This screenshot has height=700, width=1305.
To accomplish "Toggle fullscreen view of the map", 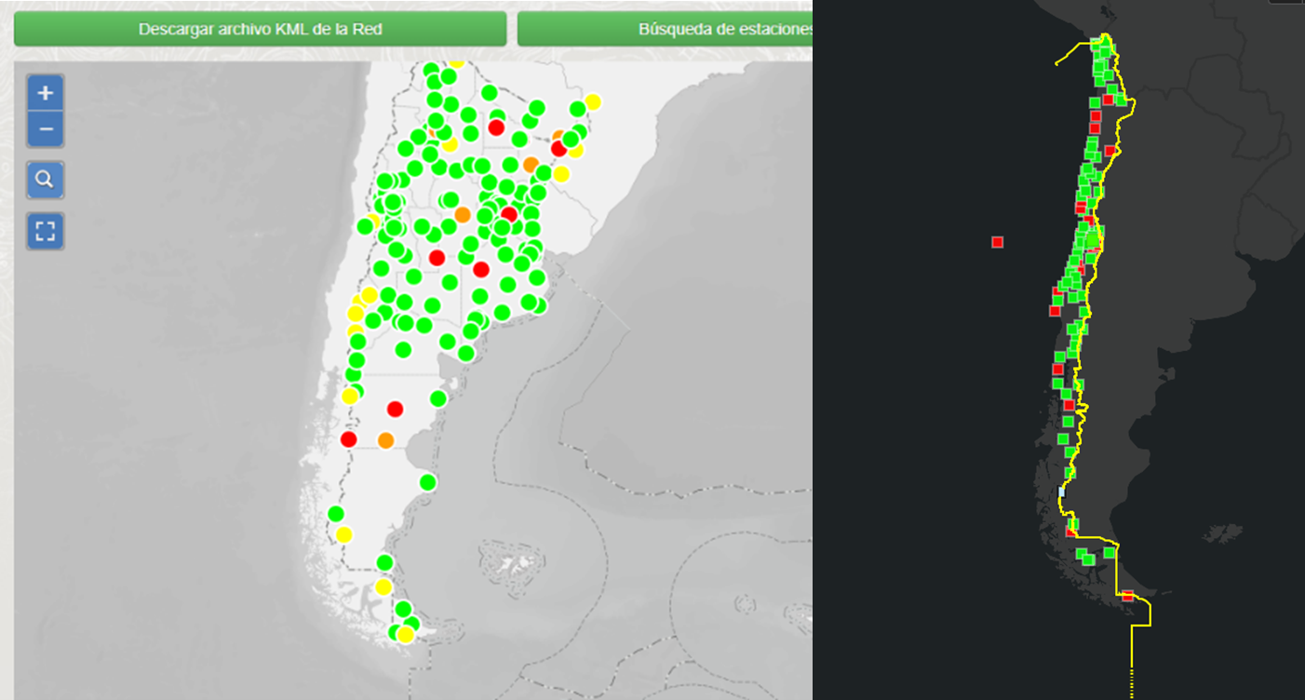I will [x=46, y=231].
